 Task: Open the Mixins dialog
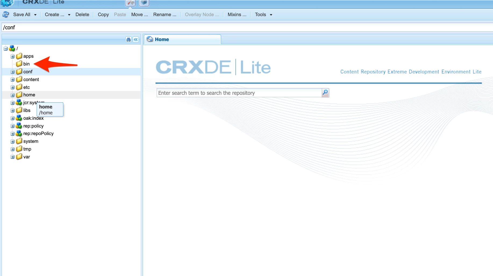[x=237, y=14]
